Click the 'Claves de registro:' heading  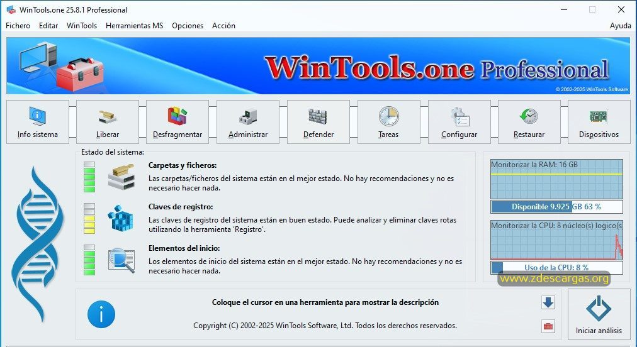(181, 207)
